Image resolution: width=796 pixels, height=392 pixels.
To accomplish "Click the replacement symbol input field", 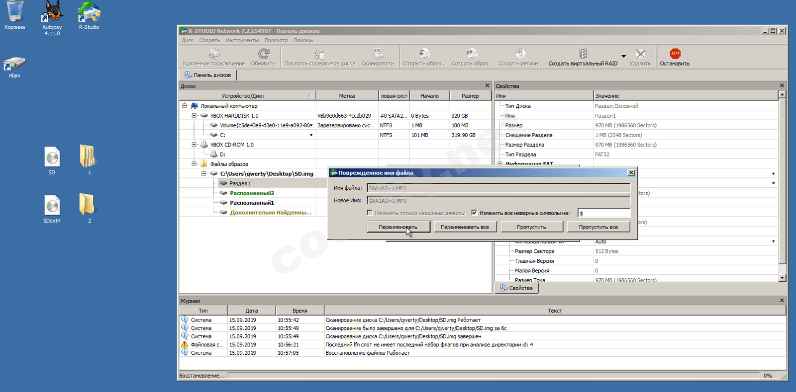I will pos(603,213).
